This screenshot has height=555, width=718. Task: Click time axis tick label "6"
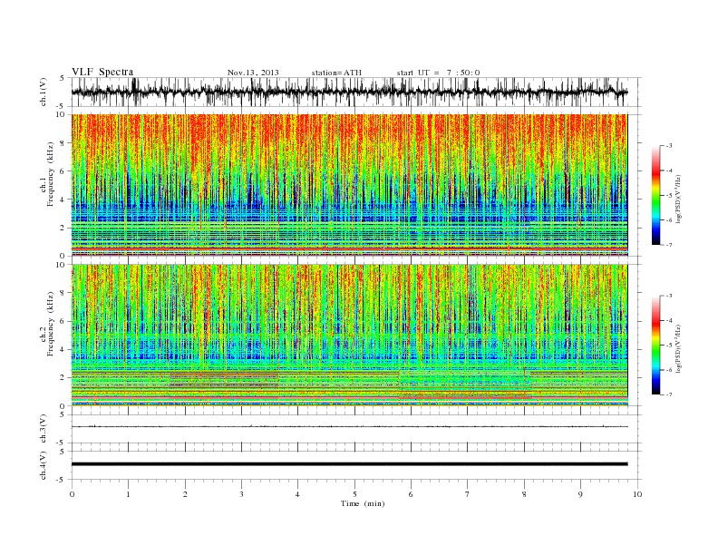[412, 494]
